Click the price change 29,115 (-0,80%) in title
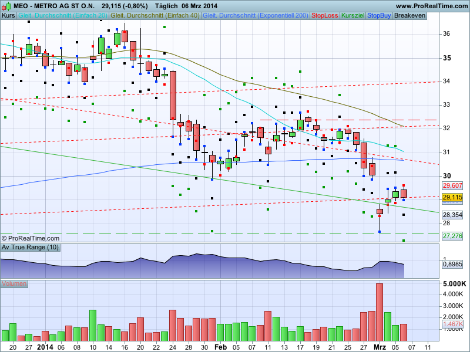470x352 pixels. point(125,6)
